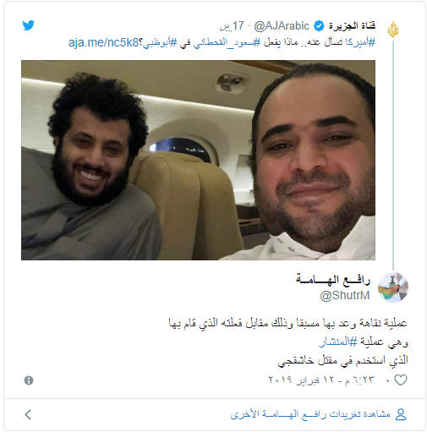
Task: Click the blue verified badge
Action: [319, 26]
